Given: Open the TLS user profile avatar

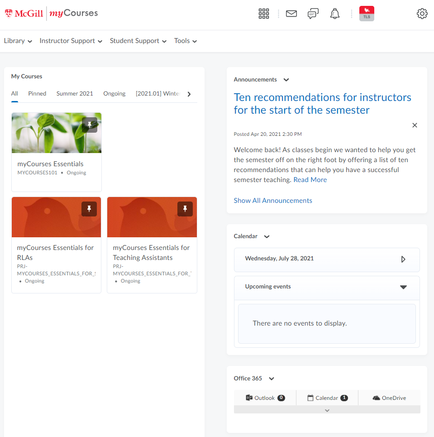Looking at the screenshot, I should pos(367,14).
